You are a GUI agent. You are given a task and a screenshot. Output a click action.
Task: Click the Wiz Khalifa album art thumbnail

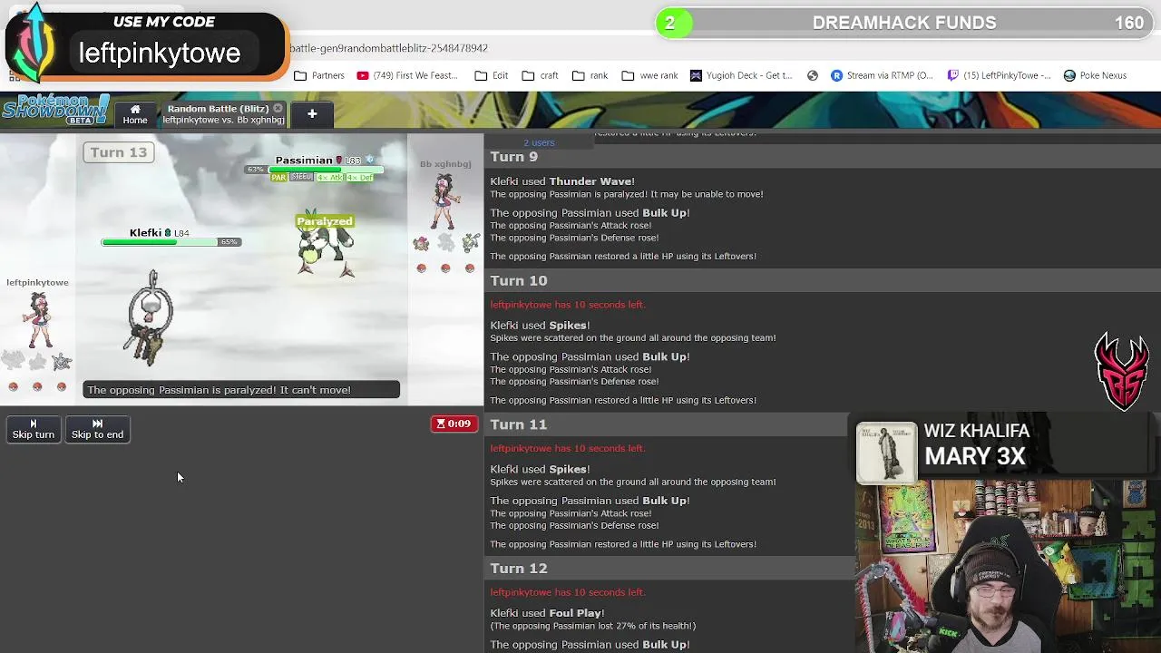(x=886, y=453)
